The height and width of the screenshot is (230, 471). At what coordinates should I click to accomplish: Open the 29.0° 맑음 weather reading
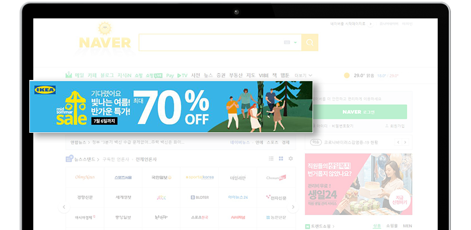tap(363, 75)
